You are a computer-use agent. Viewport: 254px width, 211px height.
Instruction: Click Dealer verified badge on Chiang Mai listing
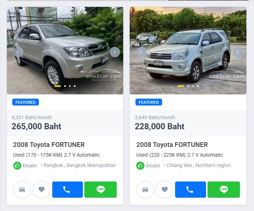pyautogui.click(x=140, y=166)
